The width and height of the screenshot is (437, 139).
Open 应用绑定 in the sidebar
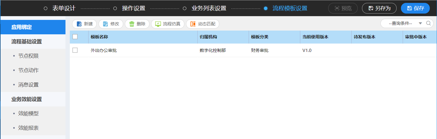[33, 27]
